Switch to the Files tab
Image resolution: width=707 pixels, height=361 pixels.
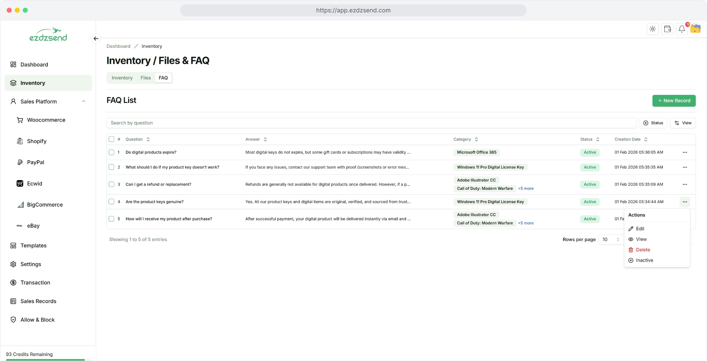coord(145,78)
